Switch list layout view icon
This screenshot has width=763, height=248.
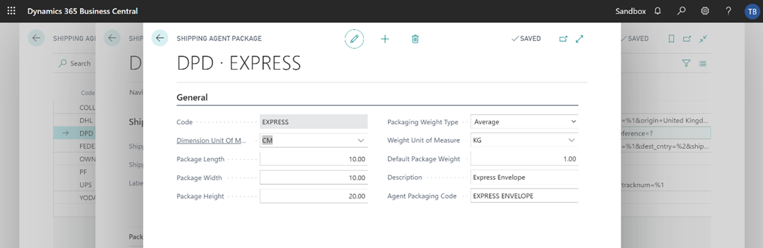point(703,63)
